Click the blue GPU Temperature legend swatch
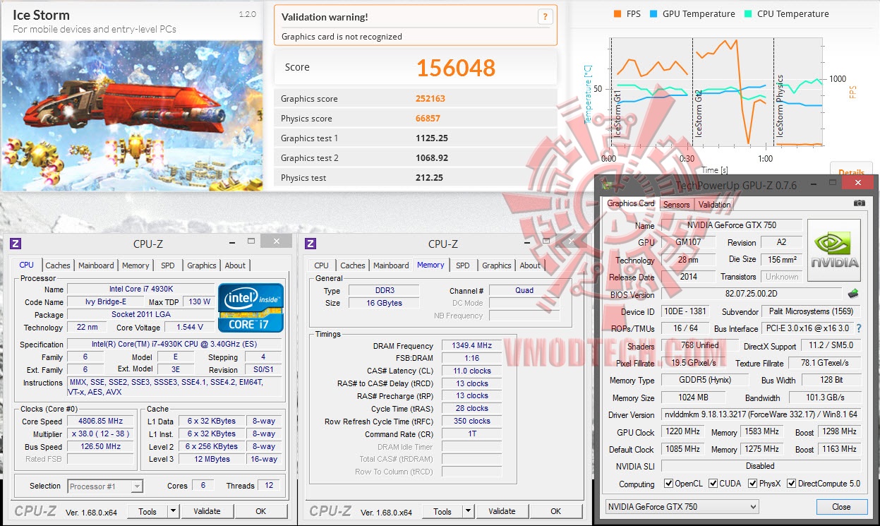The image size is (880, 526). [654, 13]
